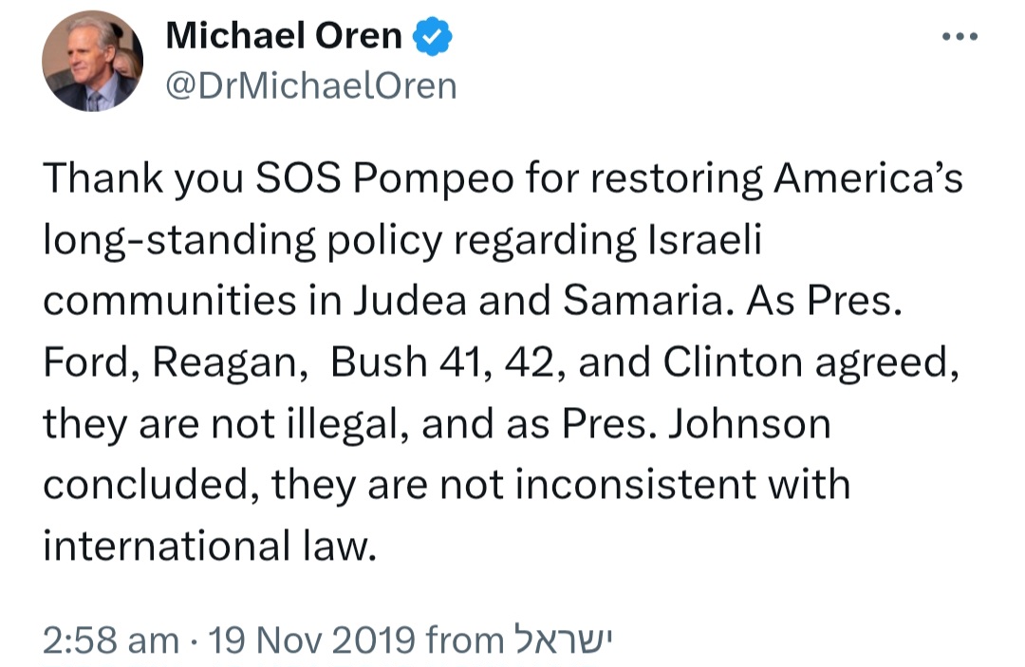The image size is (1025, 667).
Task: Click the word "from" before the location
Action: click(x=465, y=639)
